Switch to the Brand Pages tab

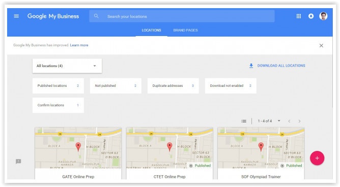tap(185, 30)
